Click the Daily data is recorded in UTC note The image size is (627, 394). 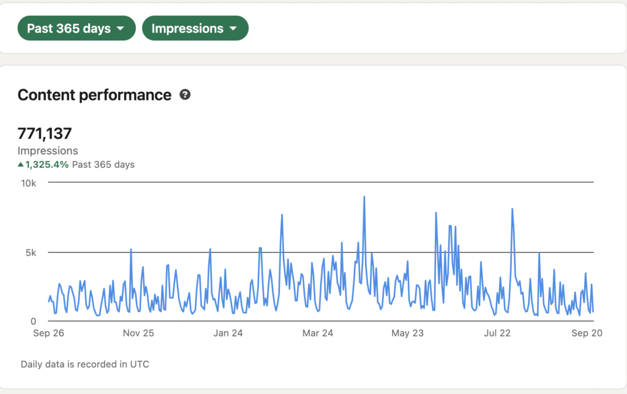click(x=84, y=364)
